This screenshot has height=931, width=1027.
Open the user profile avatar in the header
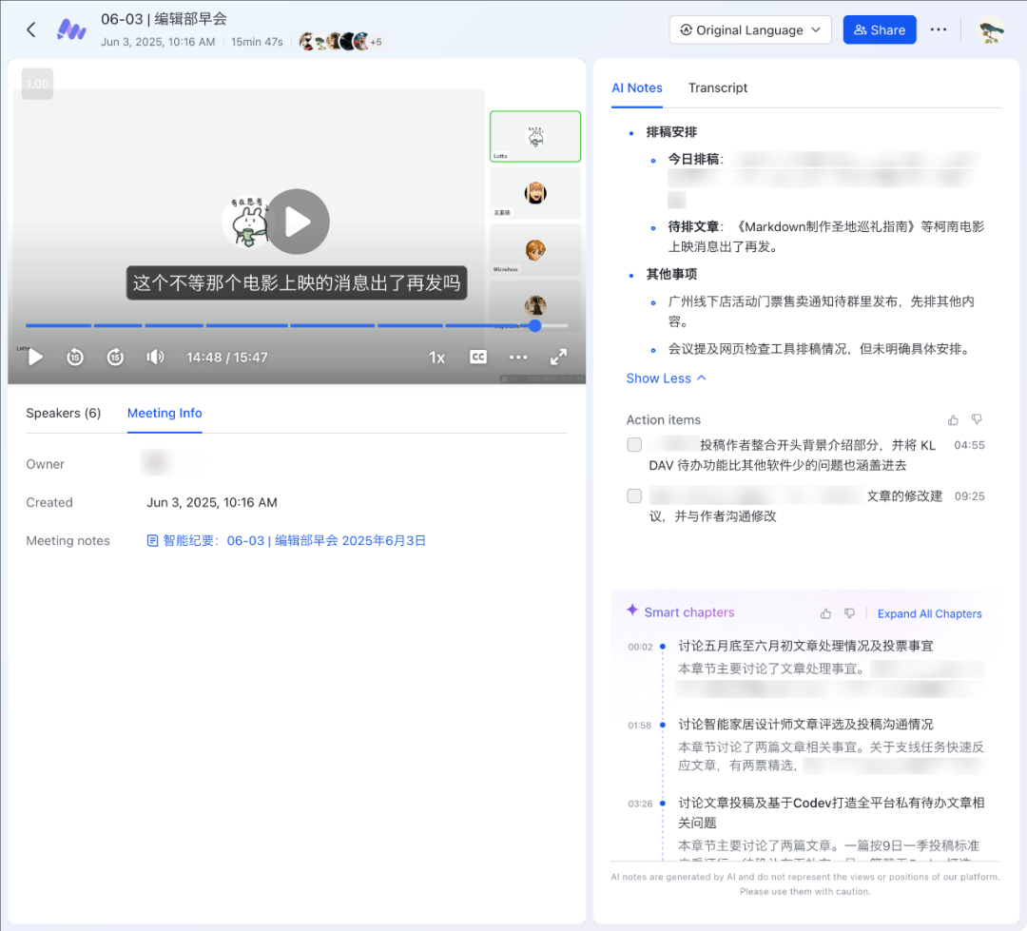990,29
